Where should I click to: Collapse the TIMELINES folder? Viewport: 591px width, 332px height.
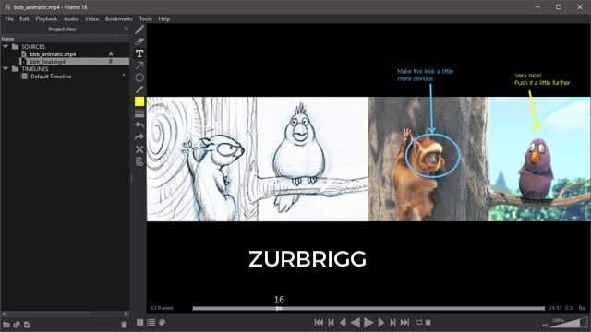pos(6,69)
